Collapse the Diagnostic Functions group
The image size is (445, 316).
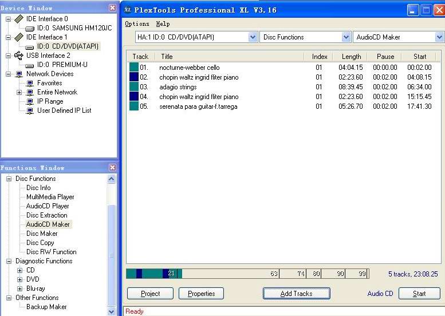pyautogui.click(x=9, y=261)
